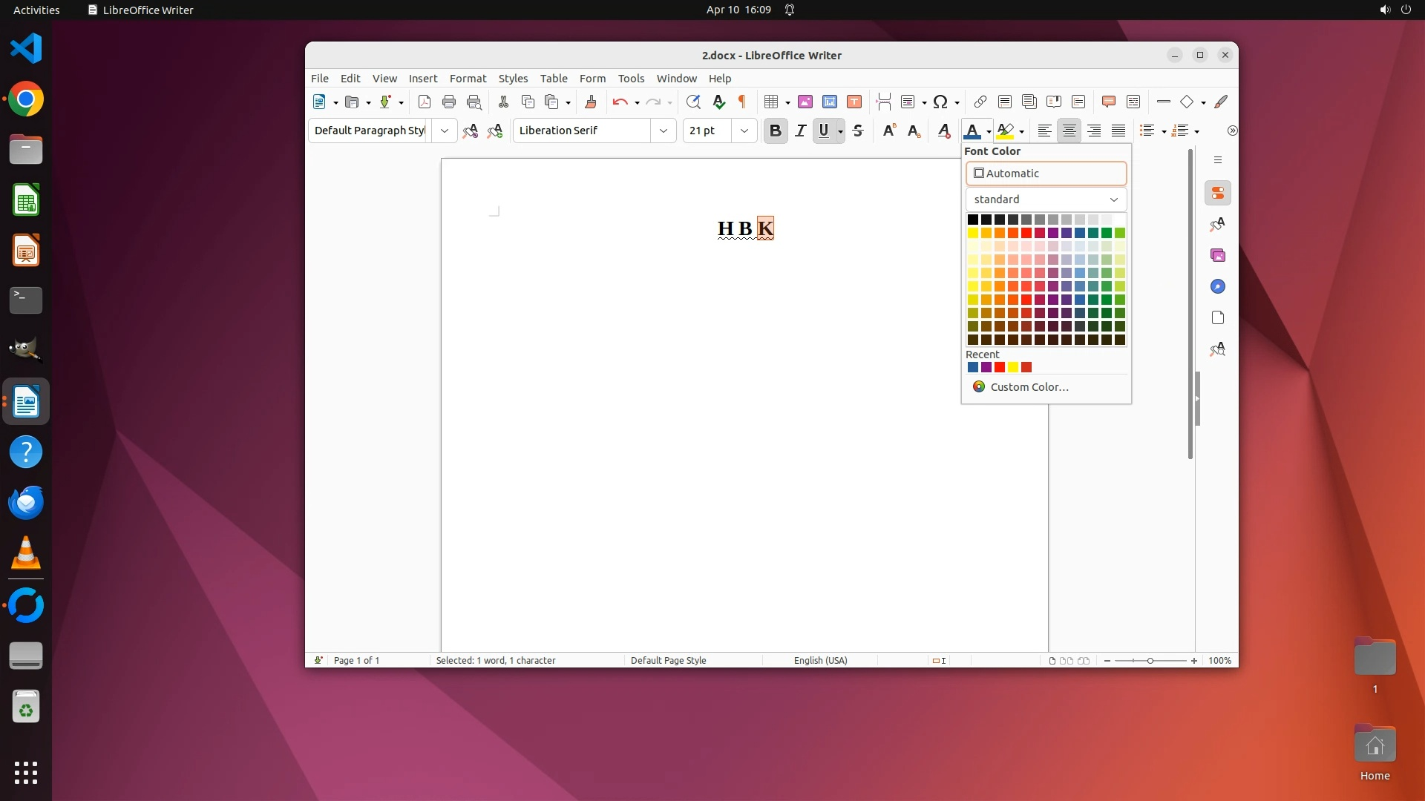Toggle Center alignment button
The height and width of the screenshot is (801, 1425).
(1069, 131)
